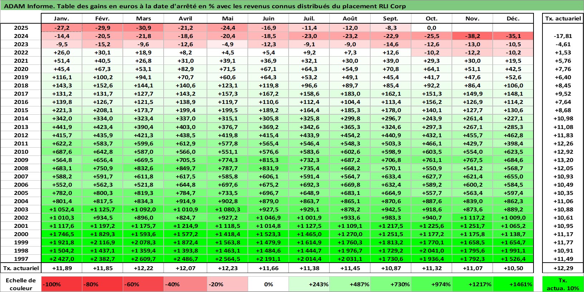Select the 'Tx. actuariel' column header at top right

563,19
